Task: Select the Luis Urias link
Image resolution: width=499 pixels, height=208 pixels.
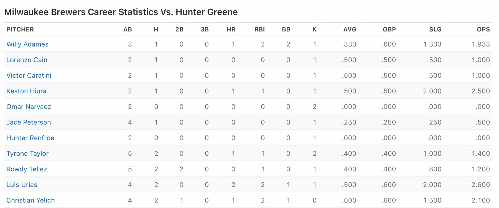Action: [x=22, y=185]
